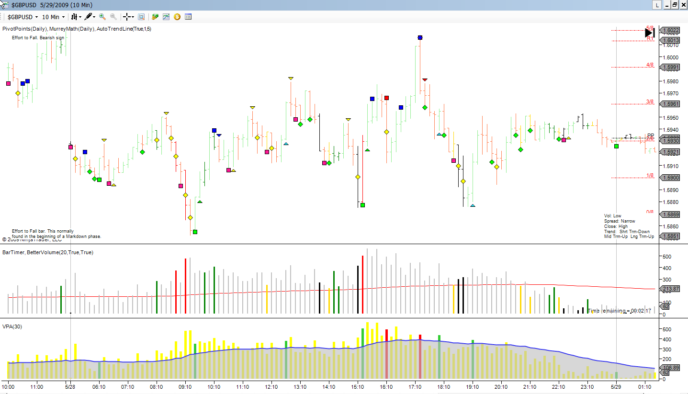Image resolution: width=688 pixels, height=394 pixels.
Task: Click the L link button in title bar
Action: (657, 5)
